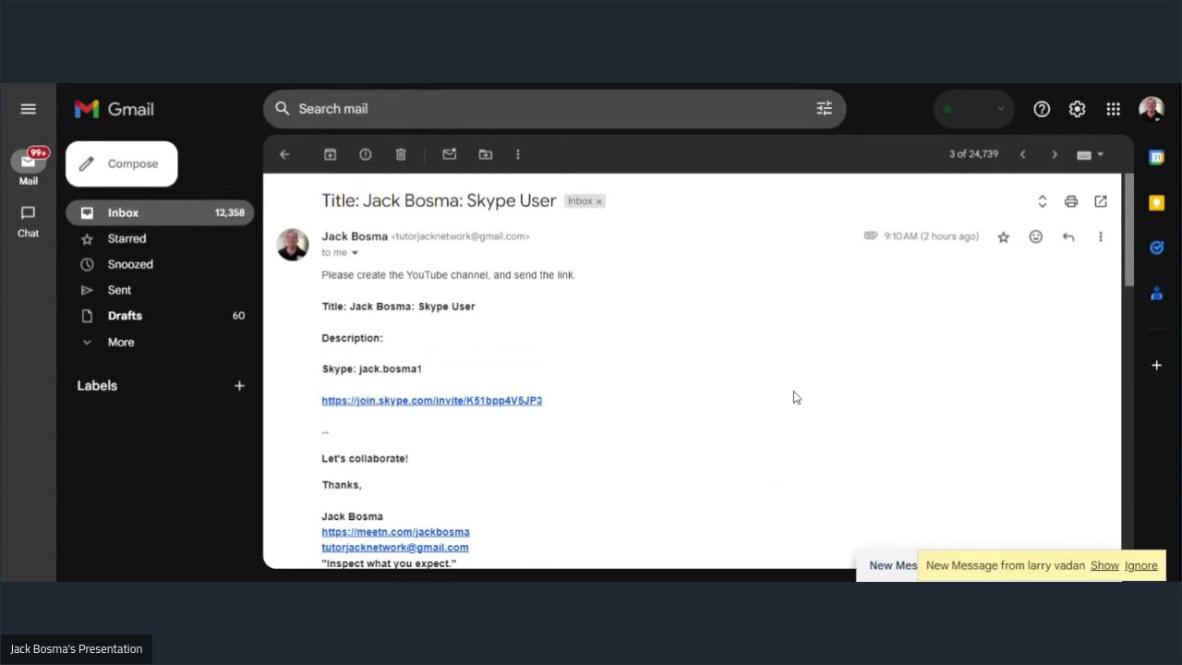Click the email scrollbar

pos(1128,229)
